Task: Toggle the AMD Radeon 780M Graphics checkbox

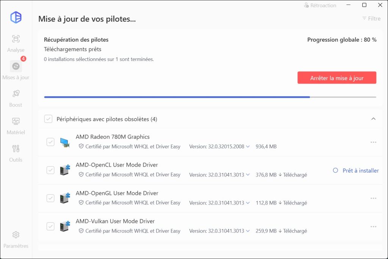Action: 50,142
